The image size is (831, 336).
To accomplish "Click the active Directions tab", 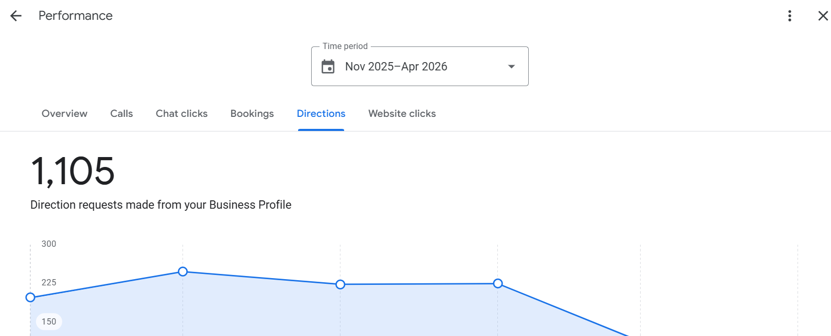I will coord(321,114).
